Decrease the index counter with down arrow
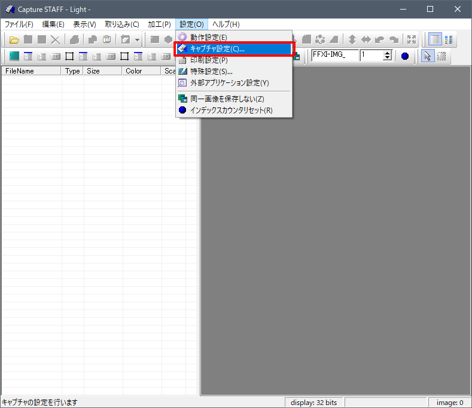 [x=388, y=58]
